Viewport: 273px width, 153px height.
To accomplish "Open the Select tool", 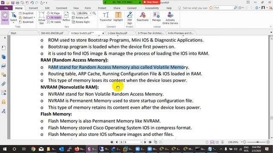I will click(x=14, y=17).
